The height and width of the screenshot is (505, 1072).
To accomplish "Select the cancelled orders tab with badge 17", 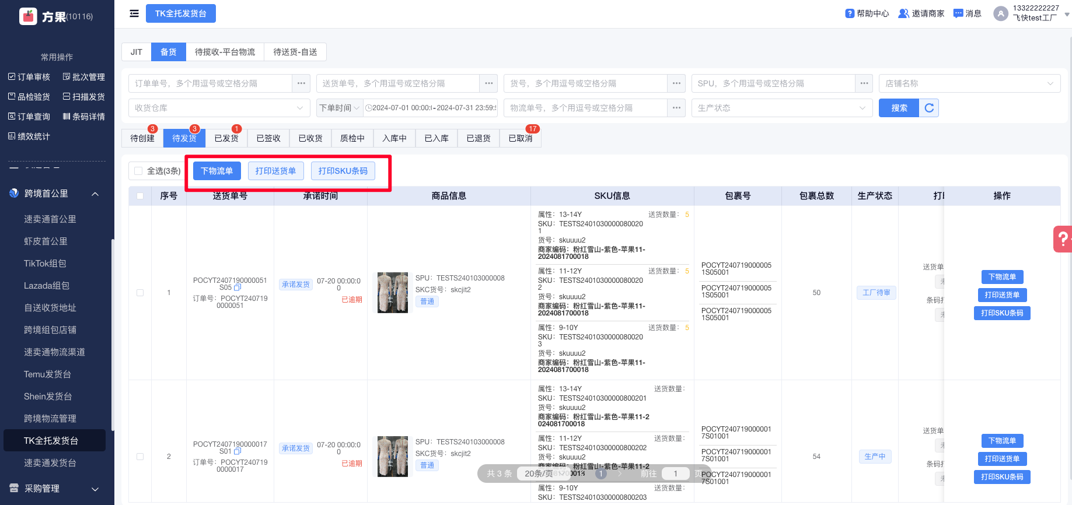I will pyautogui.click(x=520, y=138).
